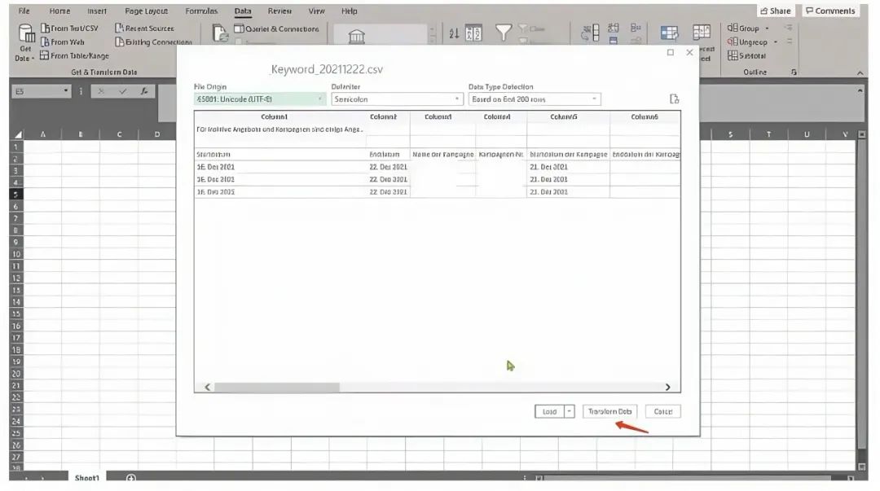Pick From Table/Range option
The image size is (880, 491).
pos(75,55)
